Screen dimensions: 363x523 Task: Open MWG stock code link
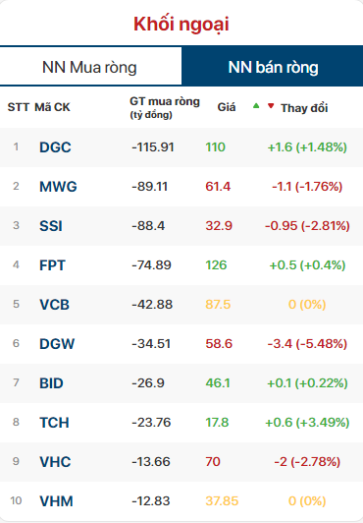[58, 187]
